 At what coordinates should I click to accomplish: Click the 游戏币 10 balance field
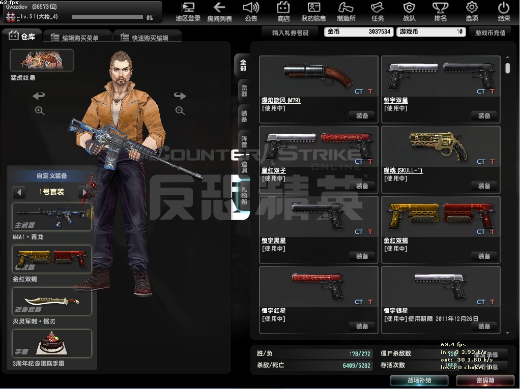[x=431, y=32]
